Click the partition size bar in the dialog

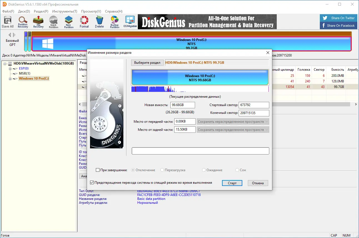click(x=200, y=78)
